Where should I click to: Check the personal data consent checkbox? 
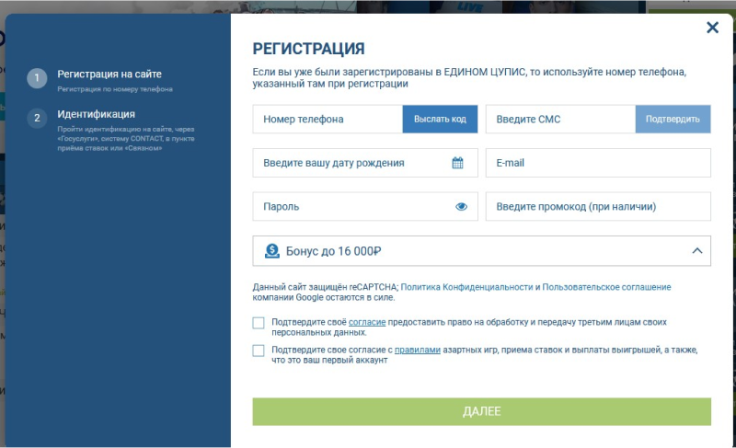click(259, 323)
